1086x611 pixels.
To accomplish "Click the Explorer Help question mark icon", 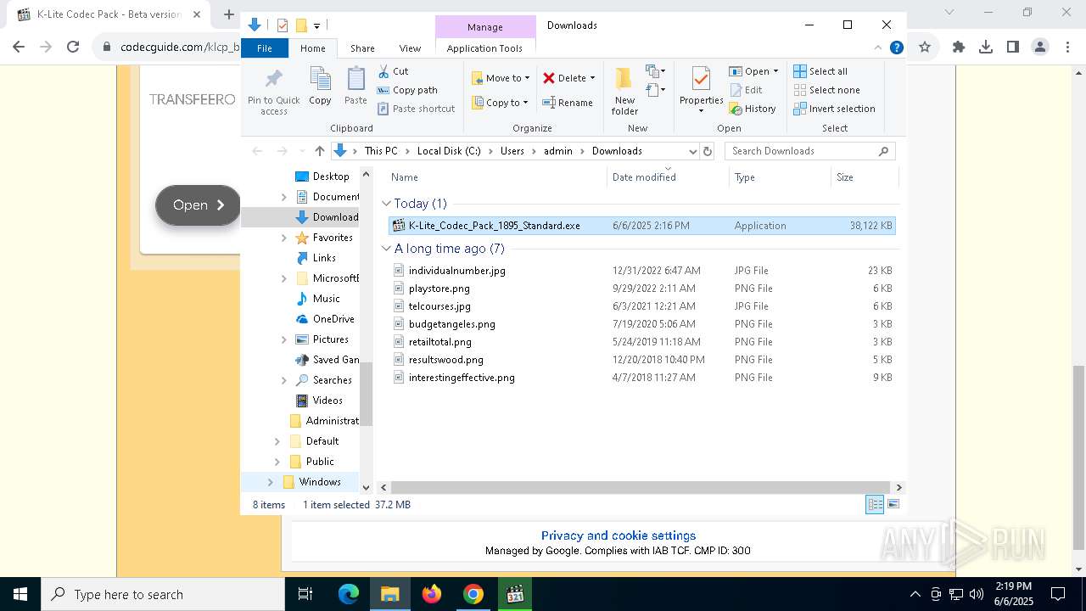I will pos(896,48).
